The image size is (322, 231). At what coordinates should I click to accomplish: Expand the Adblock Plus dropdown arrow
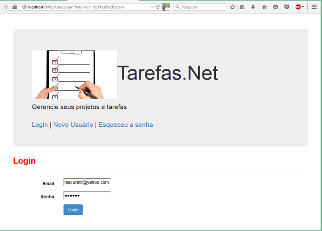tap(303, 7)
